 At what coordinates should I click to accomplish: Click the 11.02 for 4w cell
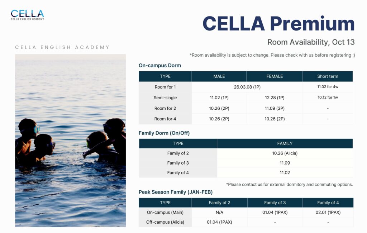pyautogui.click(x=328, y=87)
